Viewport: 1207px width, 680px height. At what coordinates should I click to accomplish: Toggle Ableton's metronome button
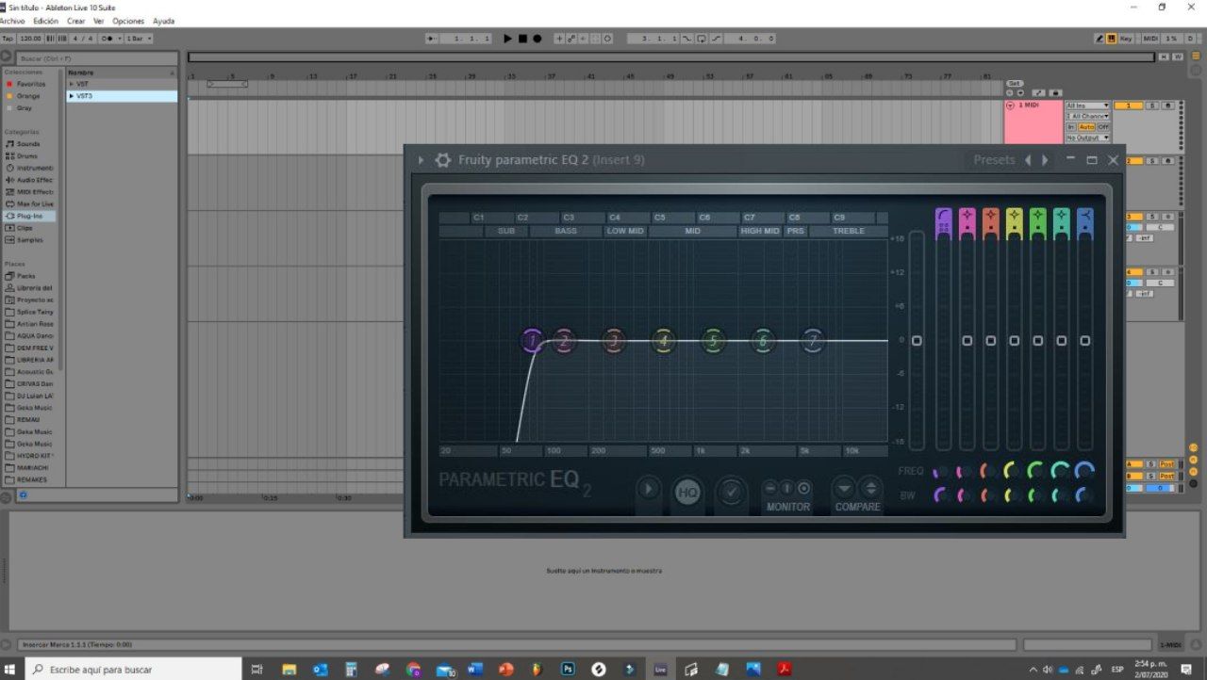tap(110, 39)
